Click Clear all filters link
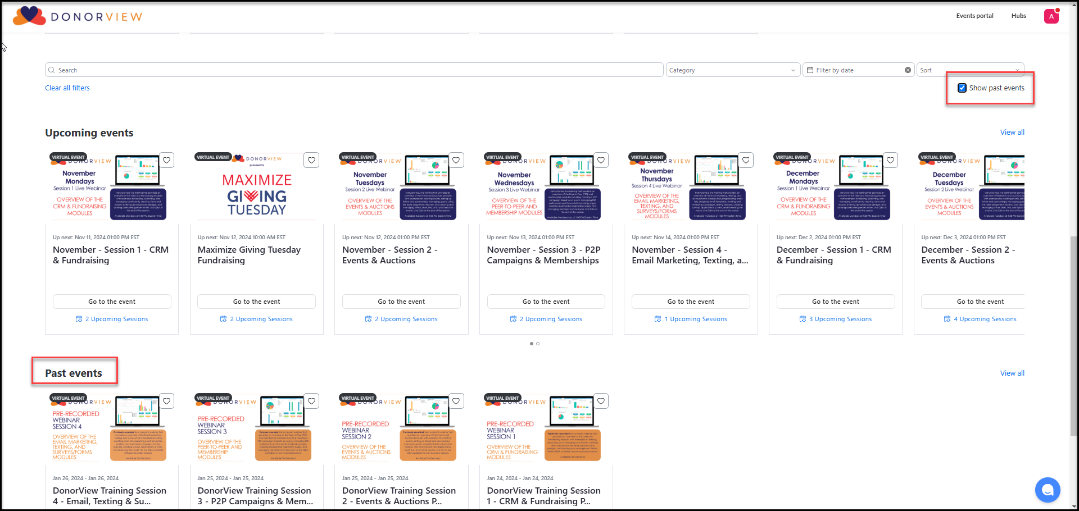Image resolution: width=1079 pixels, height=511 pixels. click(67, 88)
